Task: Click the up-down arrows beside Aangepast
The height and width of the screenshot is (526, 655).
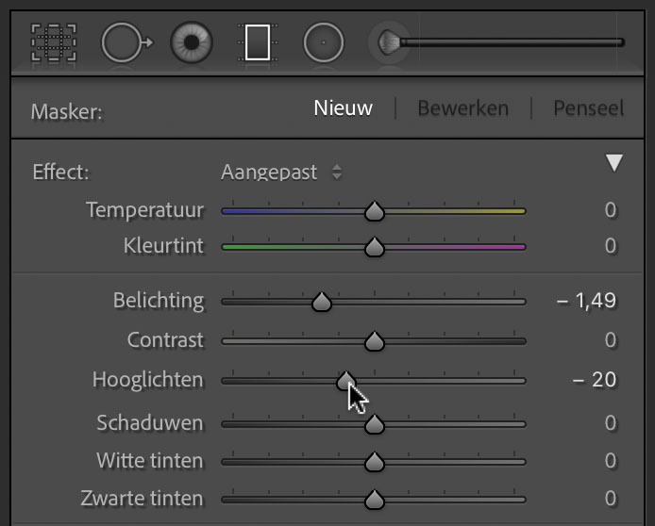Action: point(337,173)
